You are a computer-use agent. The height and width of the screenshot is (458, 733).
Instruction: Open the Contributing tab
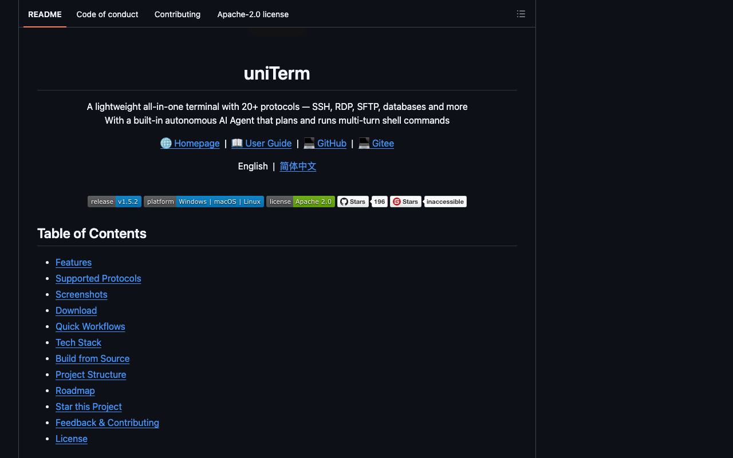coord(178,14)
